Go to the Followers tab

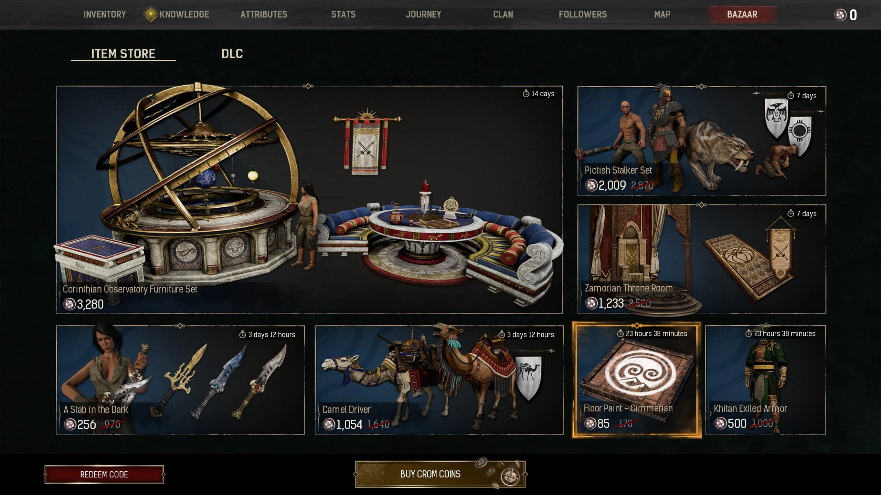[583, 14]
